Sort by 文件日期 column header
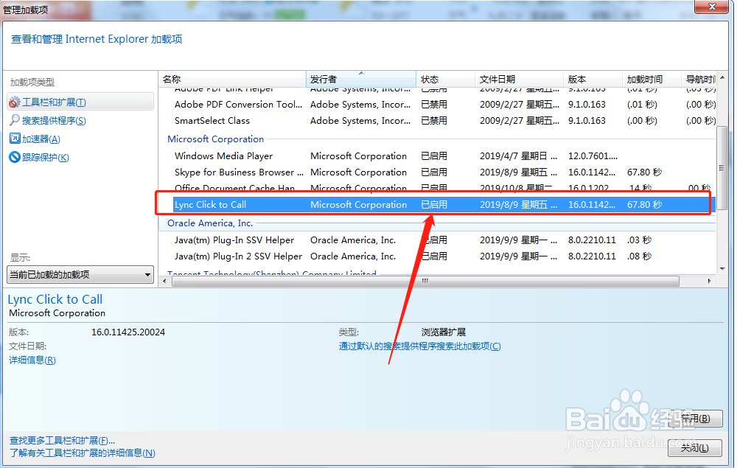This screenshot has height=468, width=737. pyautogui.click(x=520, y=79)
